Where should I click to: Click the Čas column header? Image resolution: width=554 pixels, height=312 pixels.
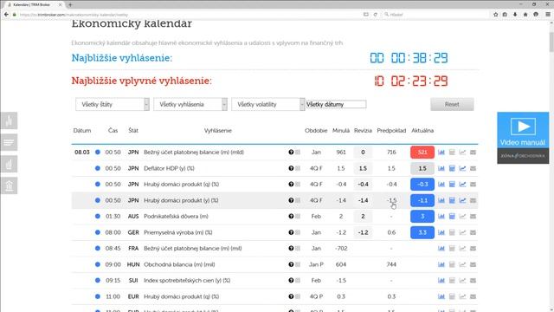click(113, 131)
